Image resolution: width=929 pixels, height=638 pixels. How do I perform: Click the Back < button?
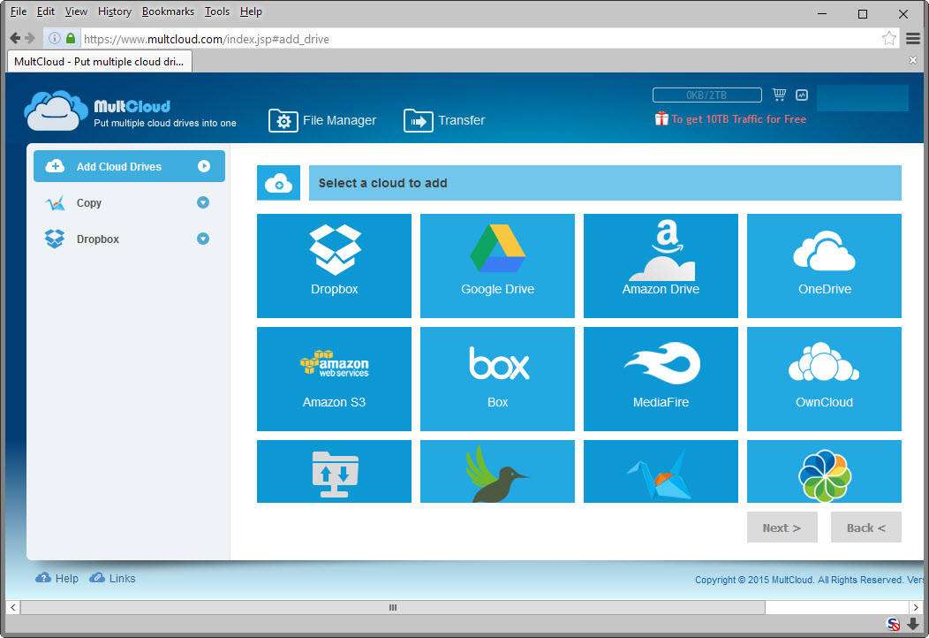(x=865, y=528)
